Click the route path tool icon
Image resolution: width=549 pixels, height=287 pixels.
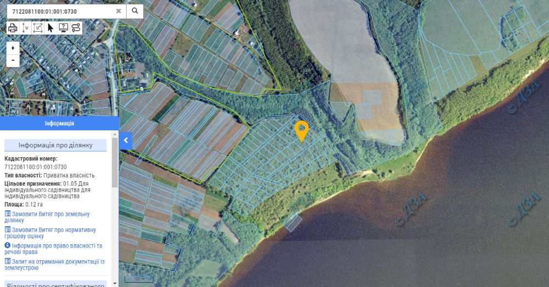(76, 28)
